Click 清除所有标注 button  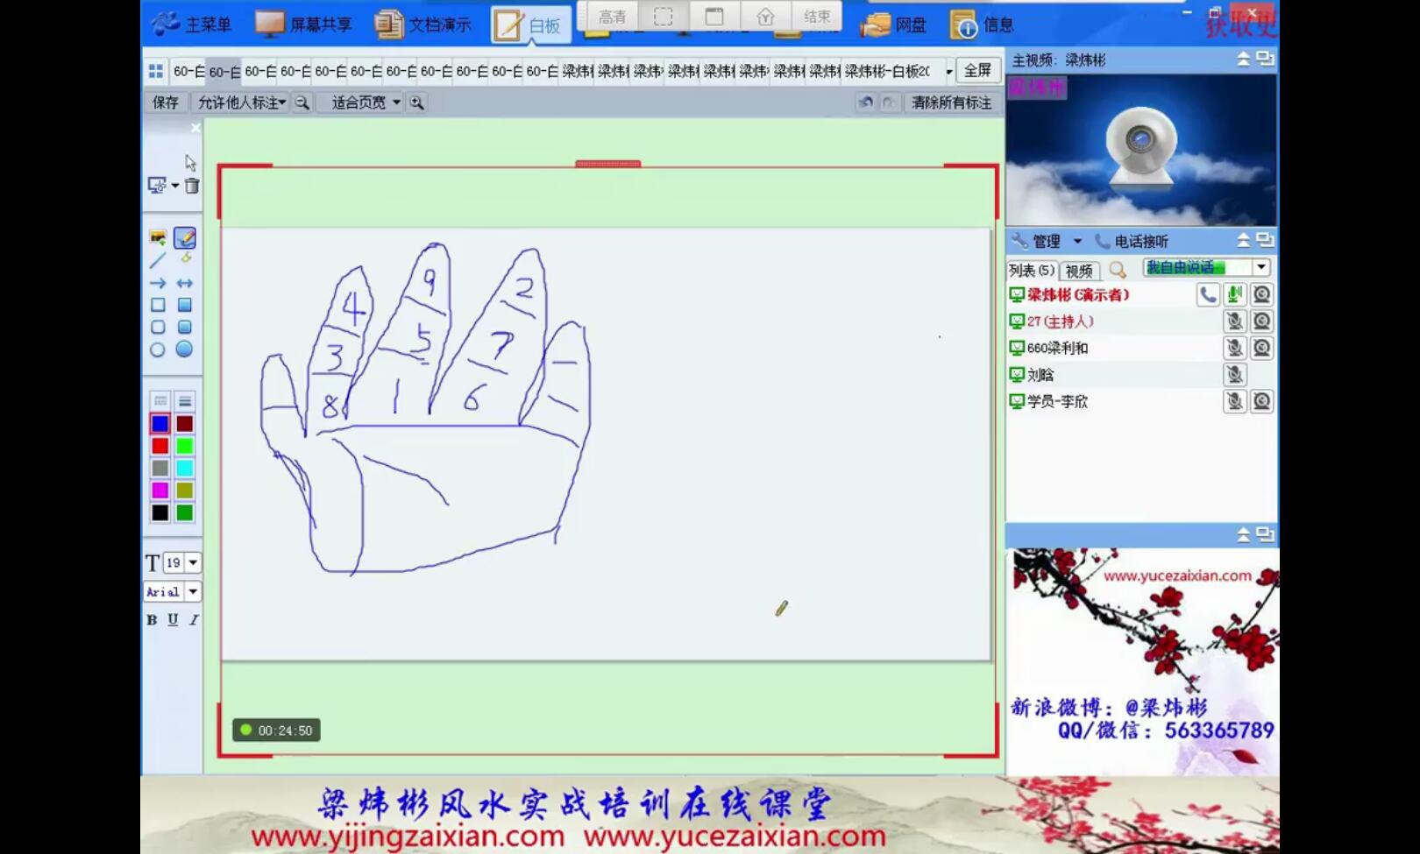click(951, 102)
